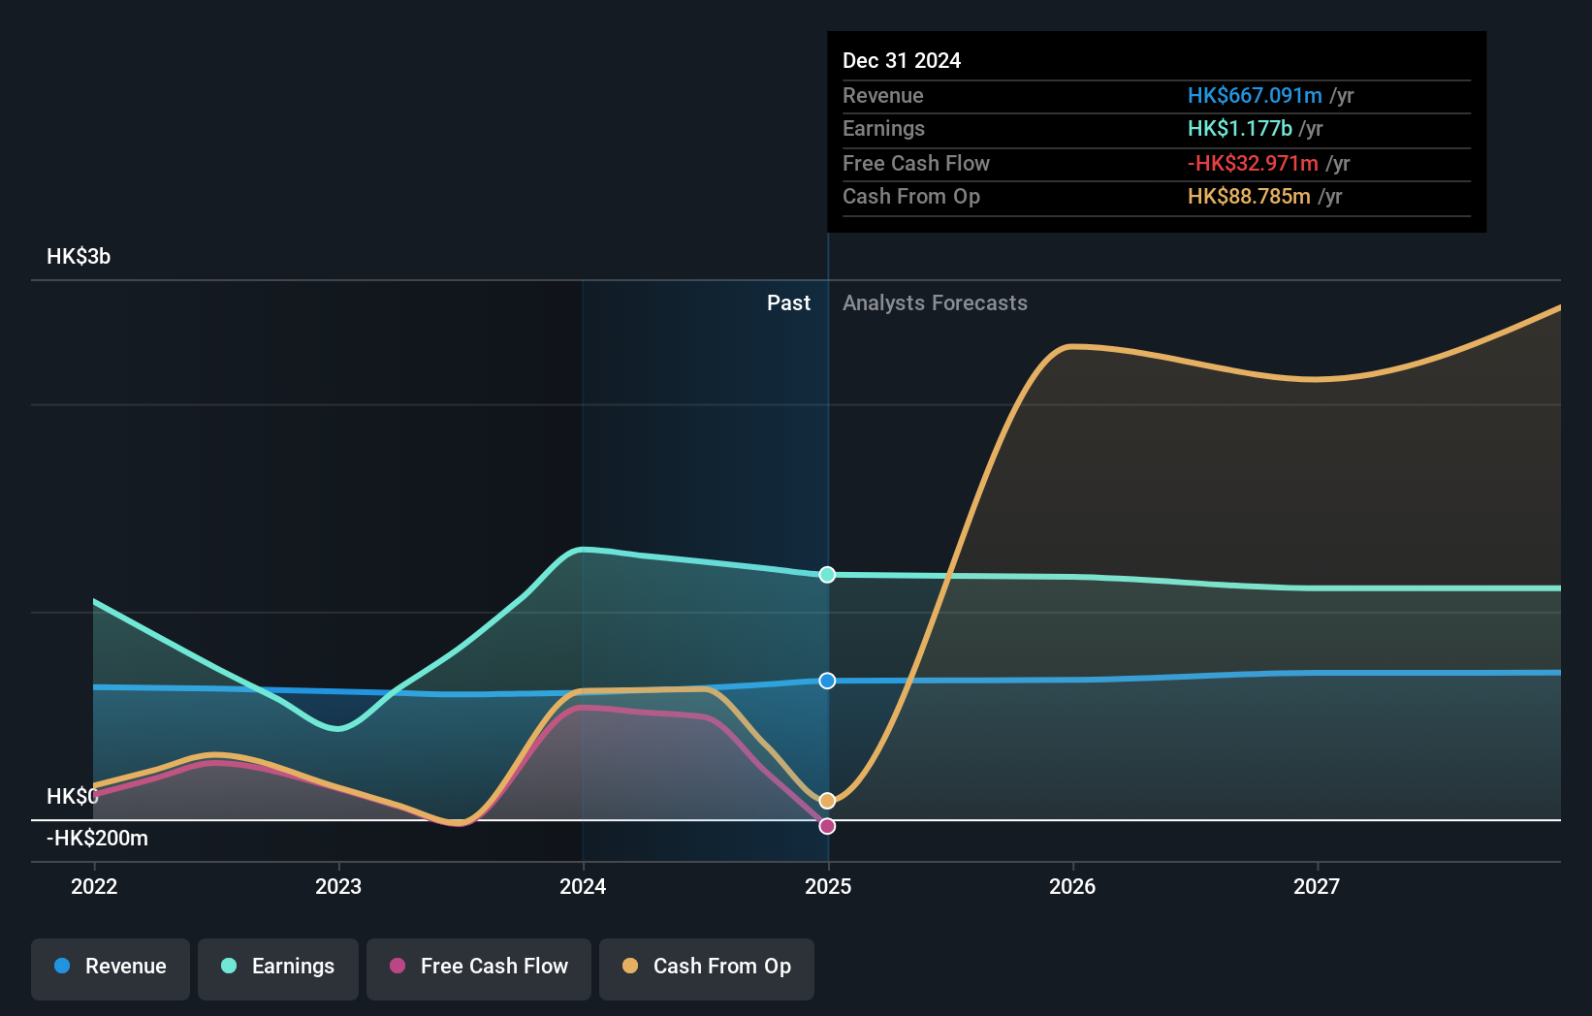The image size is (1592, 1016).
Task: Click the 2027 x-axis label
Action: coord(1317,886)
